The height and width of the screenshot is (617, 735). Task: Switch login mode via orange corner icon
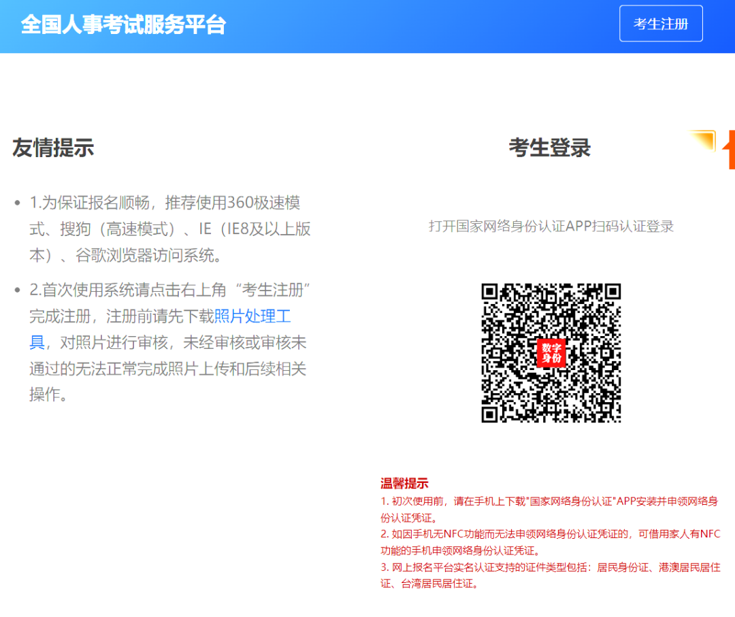click(702, 141)
